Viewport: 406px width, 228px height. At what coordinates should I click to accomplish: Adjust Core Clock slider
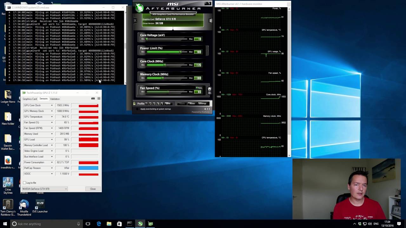click(167, 65)
